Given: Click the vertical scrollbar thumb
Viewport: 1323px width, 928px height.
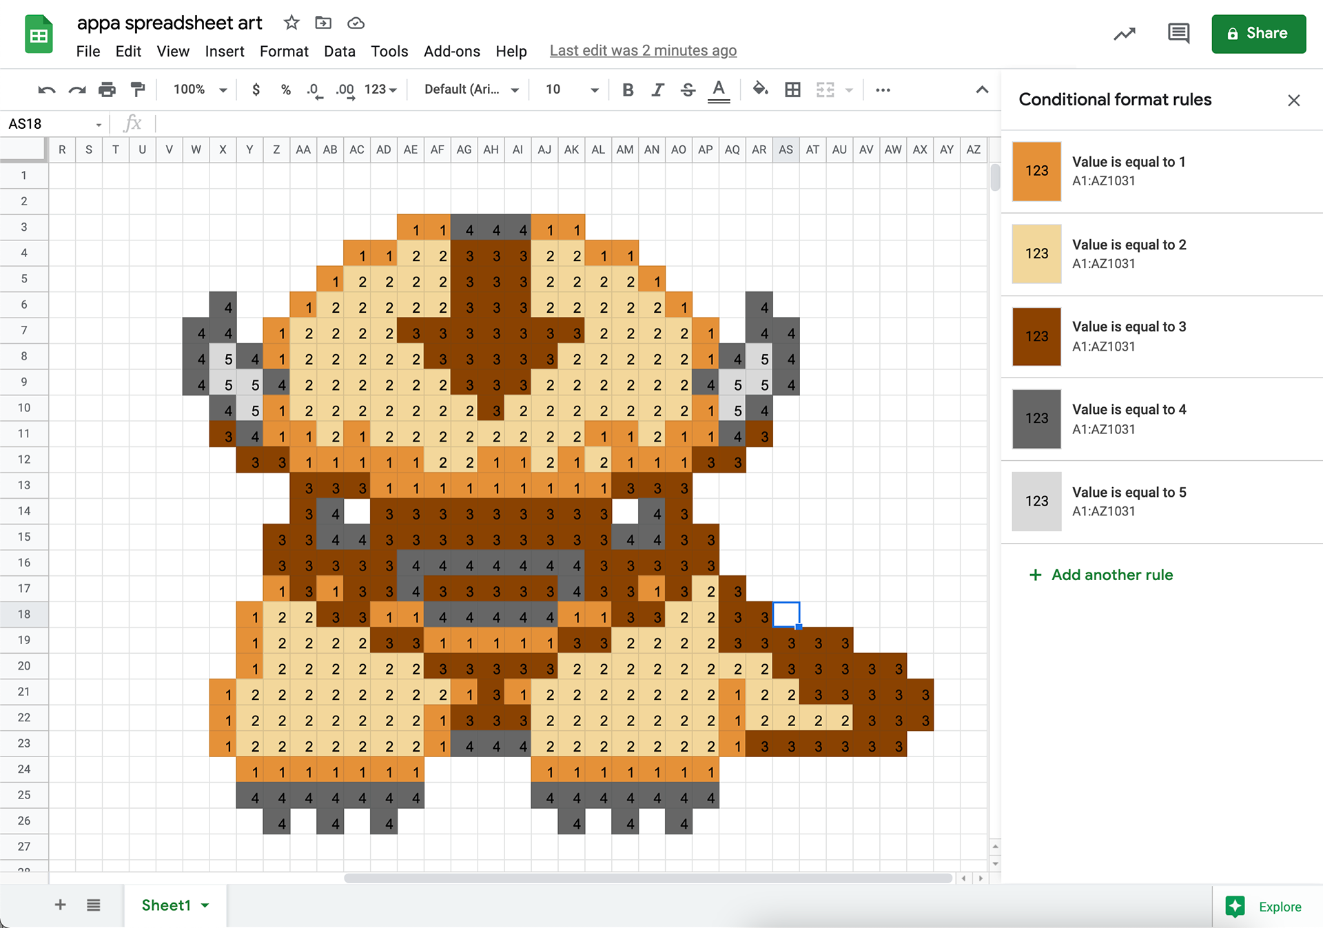Looking at the screenshot, I should (995, 177).
